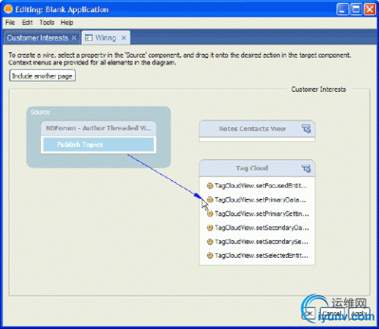
Task: Click the icon beside TagCloudView.setSecondarySe...
Action: [x=209, y=242]
